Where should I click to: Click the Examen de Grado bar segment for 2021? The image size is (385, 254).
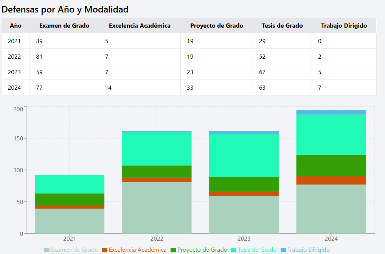click(70, 221)
